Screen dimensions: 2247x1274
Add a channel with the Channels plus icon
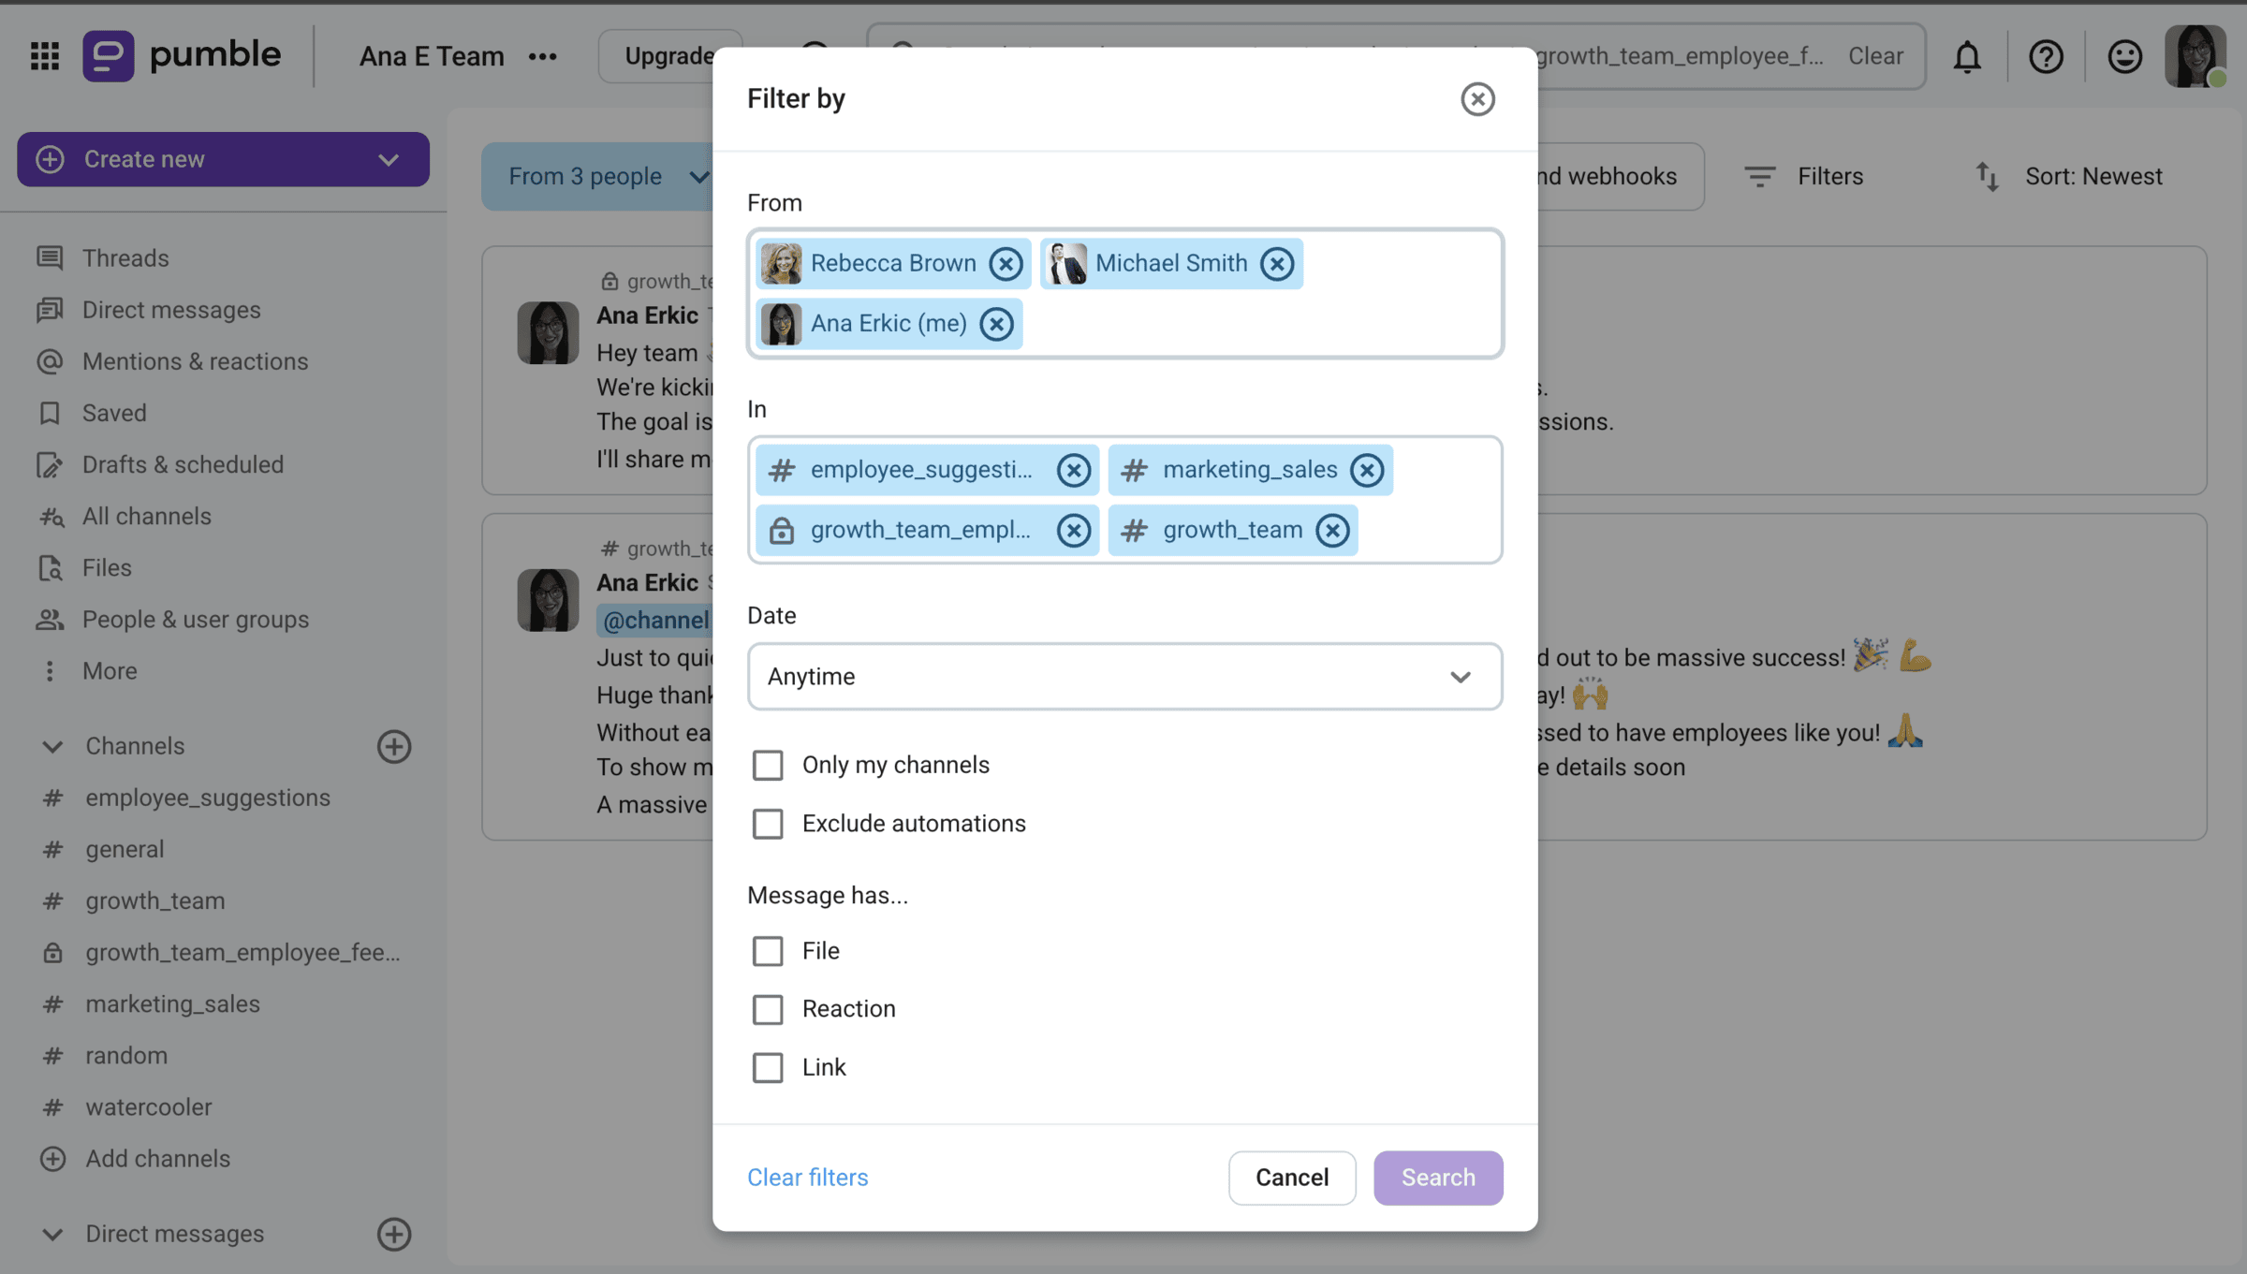tap(394, 746)
